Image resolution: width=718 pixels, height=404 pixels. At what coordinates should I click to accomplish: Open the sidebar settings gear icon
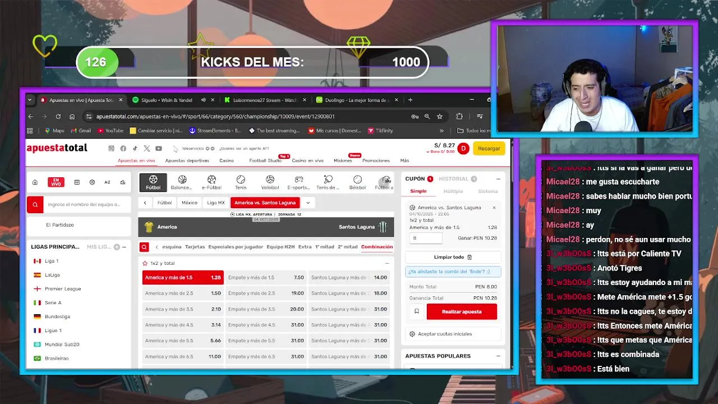tap(92, 182)
